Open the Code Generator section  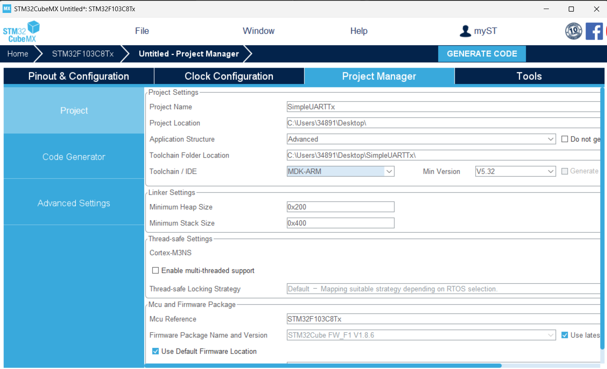(x=74, y=157)
